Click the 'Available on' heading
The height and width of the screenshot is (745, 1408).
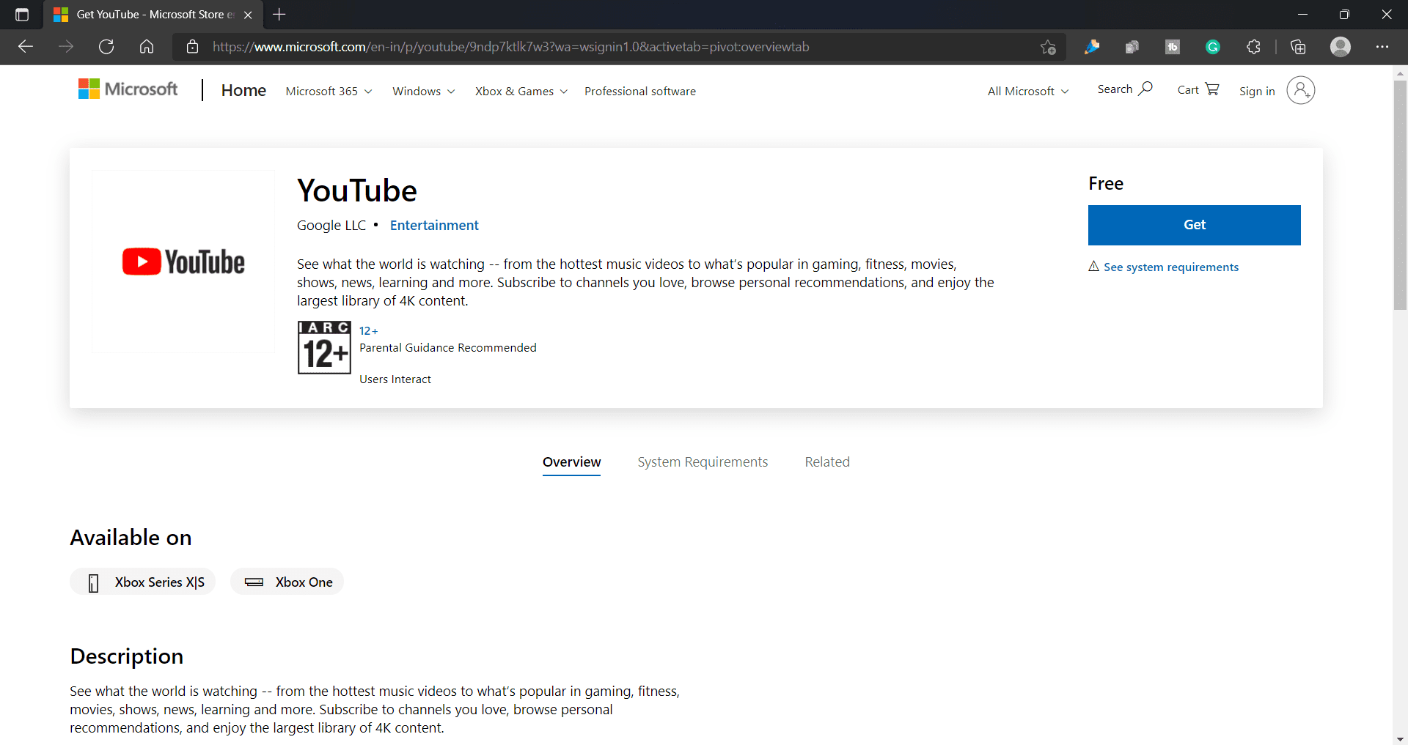(x=131, y=538)
